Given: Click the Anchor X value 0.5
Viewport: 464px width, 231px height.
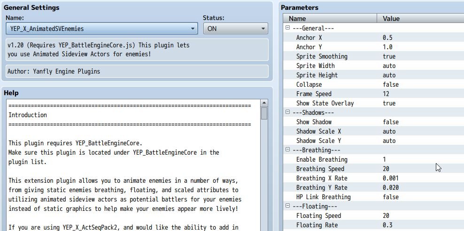Looking at the screenshot, I should click(x=387, y=37).
